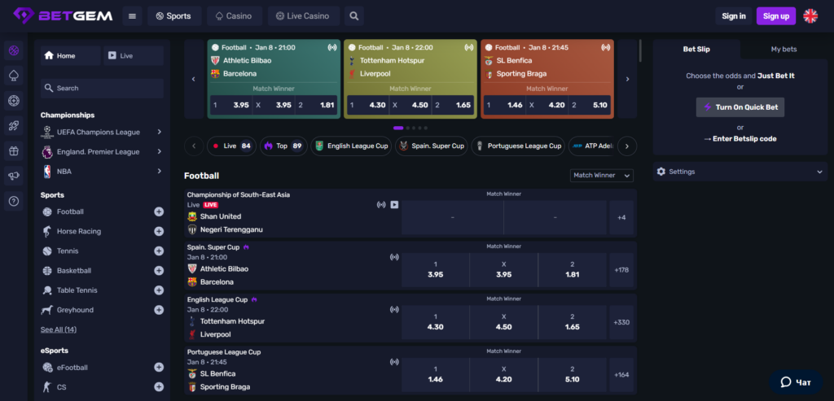Screen dimensions: 834x401
Task: Open the gift box promotions icon in sidebar
Action: coord(13,150)
